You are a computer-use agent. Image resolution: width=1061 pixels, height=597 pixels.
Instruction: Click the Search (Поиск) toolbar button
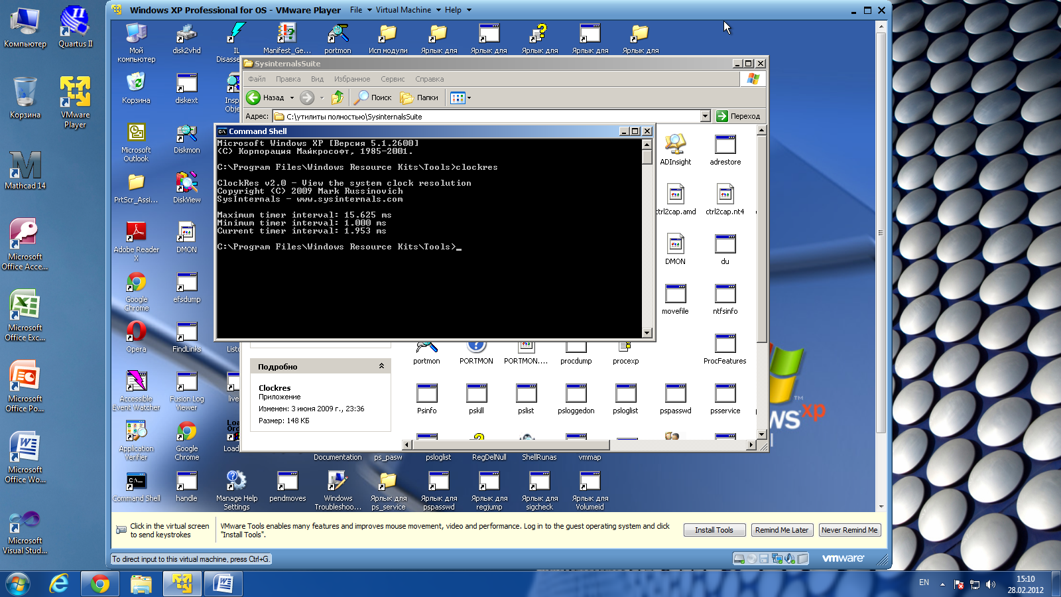[x=373, y=98]
